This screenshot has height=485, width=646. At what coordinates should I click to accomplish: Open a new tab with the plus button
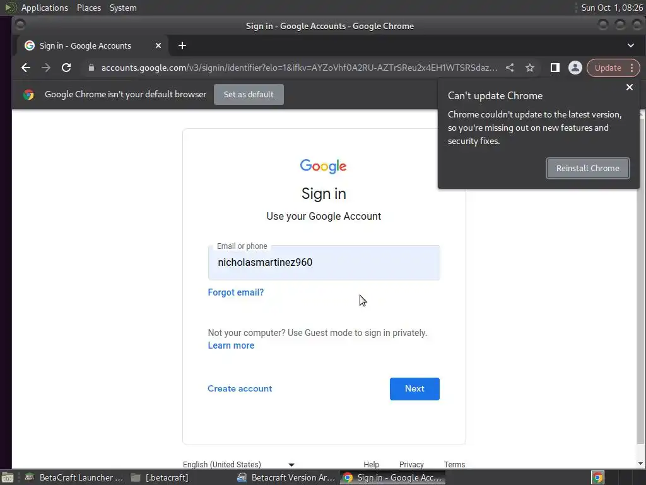(182, 45)
